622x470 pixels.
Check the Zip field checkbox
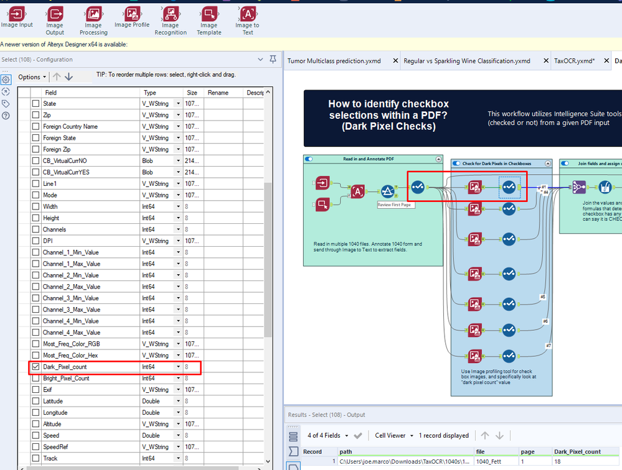point(35,115)
